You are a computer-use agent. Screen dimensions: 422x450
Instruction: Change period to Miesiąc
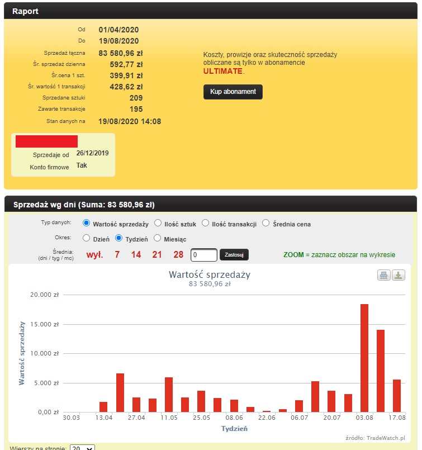coord(158,238)
